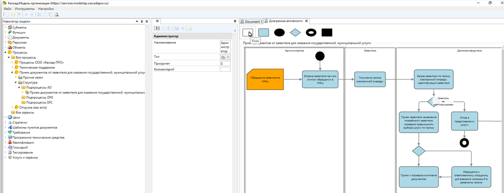This screenshot has width=504, height=193.
Task: Expand the Субъекты tree node
Action: pyautogui.click(x=5, y=27)
